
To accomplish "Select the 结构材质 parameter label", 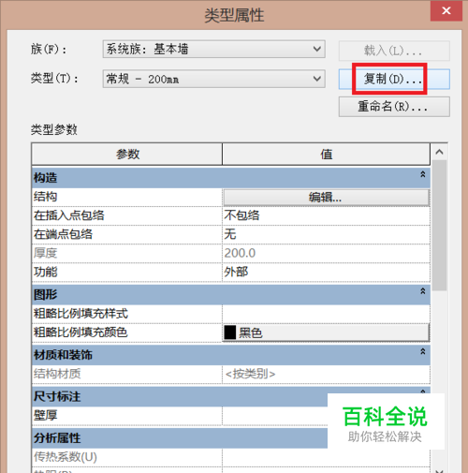I will click(57, 374).
